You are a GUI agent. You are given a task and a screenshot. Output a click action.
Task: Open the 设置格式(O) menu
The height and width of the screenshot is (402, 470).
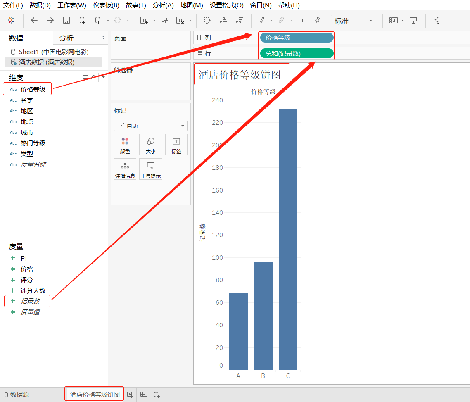click(x=226, y=5)
